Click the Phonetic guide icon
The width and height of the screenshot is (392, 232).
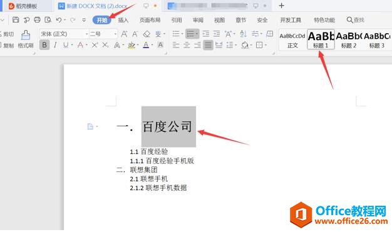pyautogui.click(x=158, y=34)
